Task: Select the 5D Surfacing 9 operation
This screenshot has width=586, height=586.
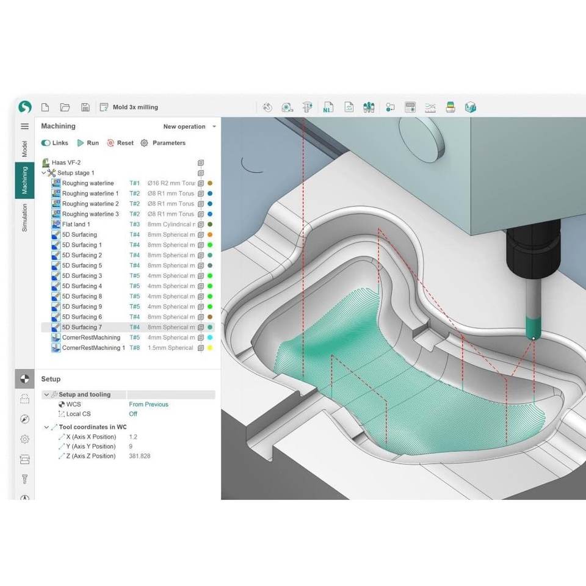Action: [82, 307]
